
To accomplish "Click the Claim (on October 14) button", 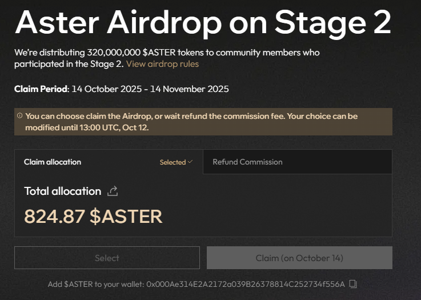I will coord(299,258).
